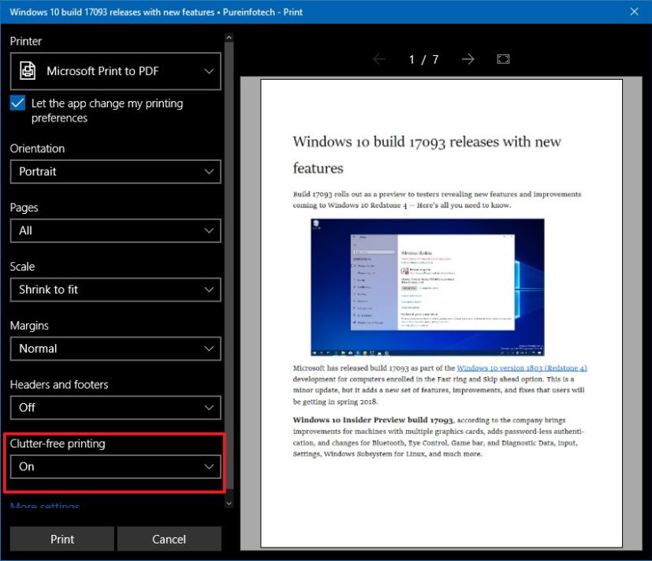Open the Orientation dropdown
Image resolution: width=652 pixels, height=561 pixels.
coord(115,171)
